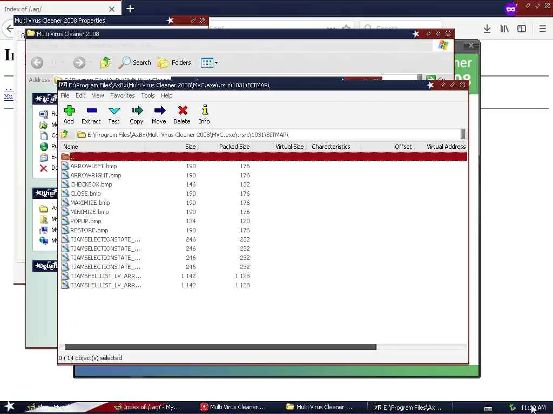Click the Move toolbar icon
The image size is (553, 414).
click(159, 115)
